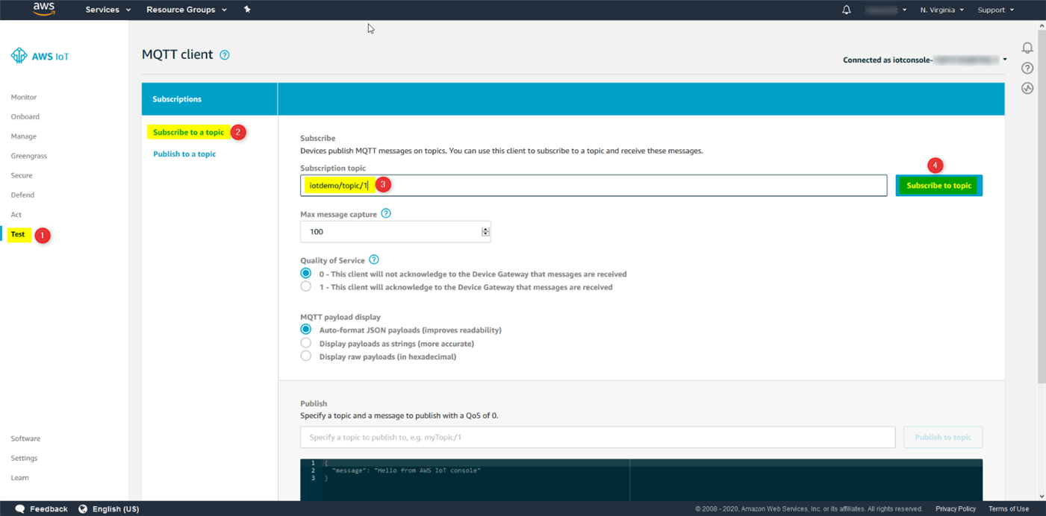Click the Subscribe to topic button
The image size is (1046, 516).
(938, 186)
